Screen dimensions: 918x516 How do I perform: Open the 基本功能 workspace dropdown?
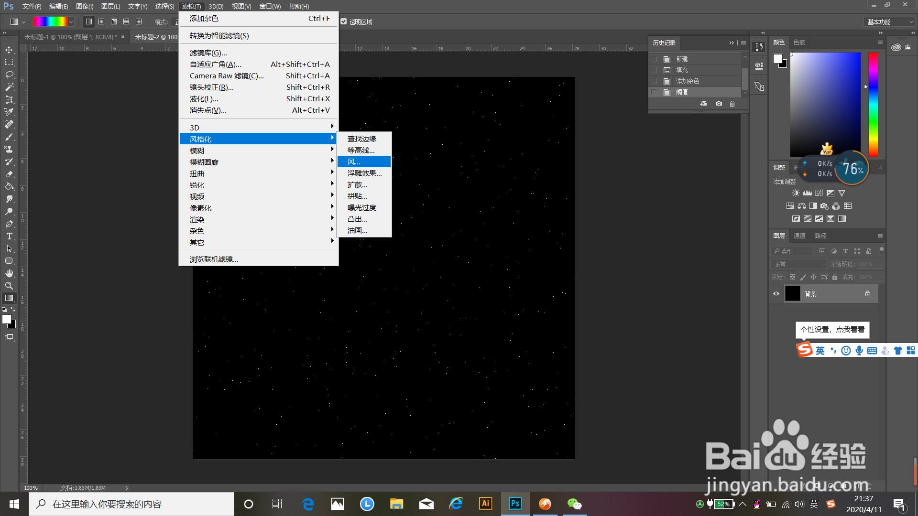tap(890, 22)
